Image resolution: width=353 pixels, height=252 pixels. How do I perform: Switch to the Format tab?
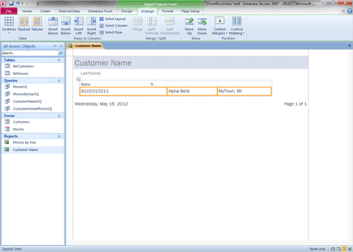coord(168,11)
